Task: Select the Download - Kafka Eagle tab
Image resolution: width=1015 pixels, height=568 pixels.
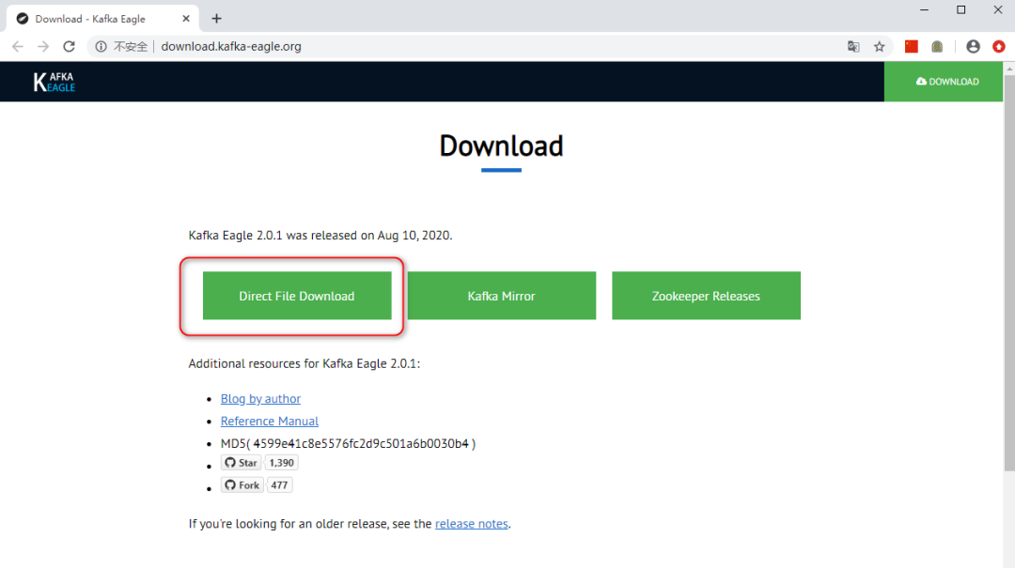Action: point(102,19)
